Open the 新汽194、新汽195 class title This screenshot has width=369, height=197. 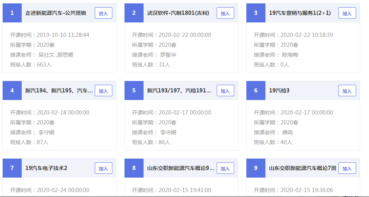coord(59,91)
